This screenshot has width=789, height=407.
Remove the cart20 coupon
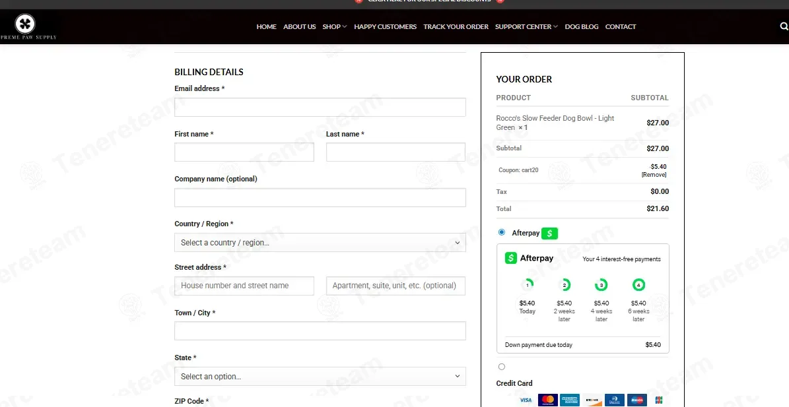[x=654, y=175]
